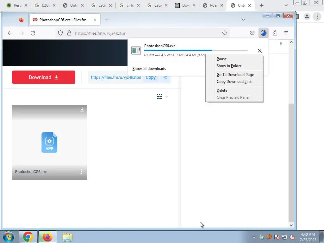
Task: Click the Firefox downloads progress icon
Action: 264,33
